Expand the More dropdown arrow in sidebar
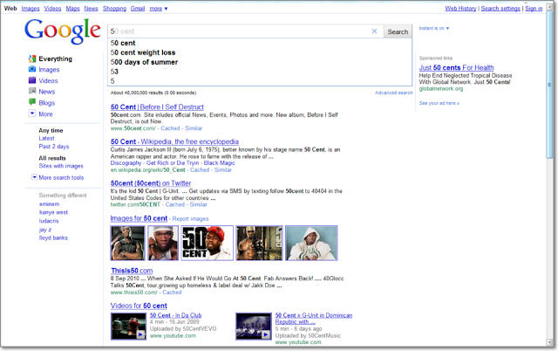The image size is (558, 351). (x=32, y=114)
